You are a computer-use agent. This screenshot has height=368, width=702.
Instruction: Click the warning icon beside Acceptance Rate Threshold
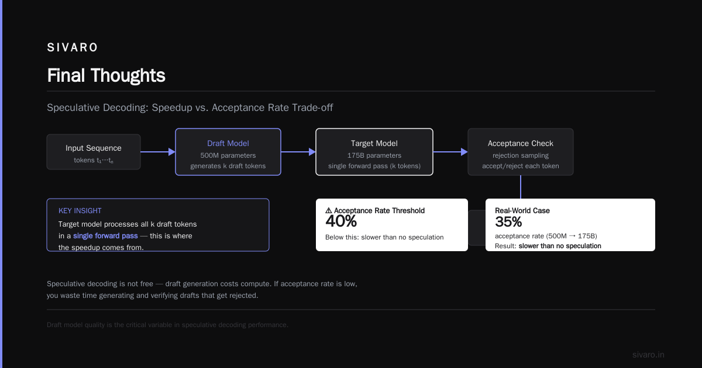point(329,210)
